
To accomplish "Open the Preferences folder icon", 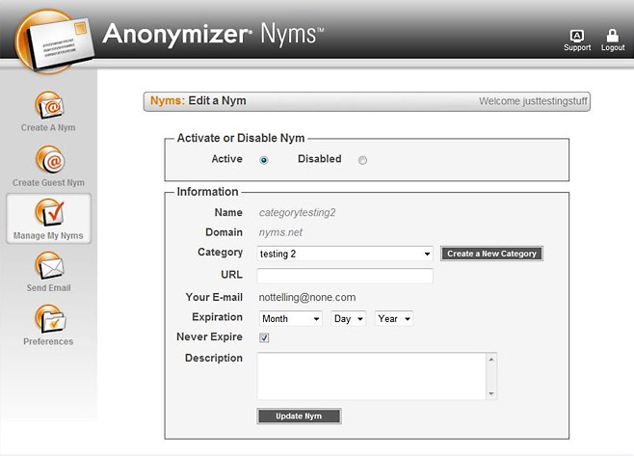I will pos(48,318).
